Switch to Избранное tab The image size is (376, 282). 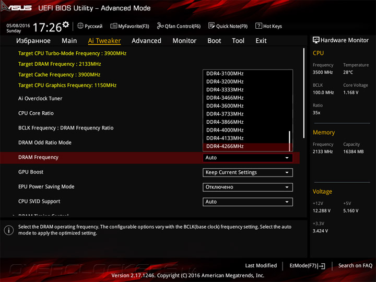tap(33, 41)
